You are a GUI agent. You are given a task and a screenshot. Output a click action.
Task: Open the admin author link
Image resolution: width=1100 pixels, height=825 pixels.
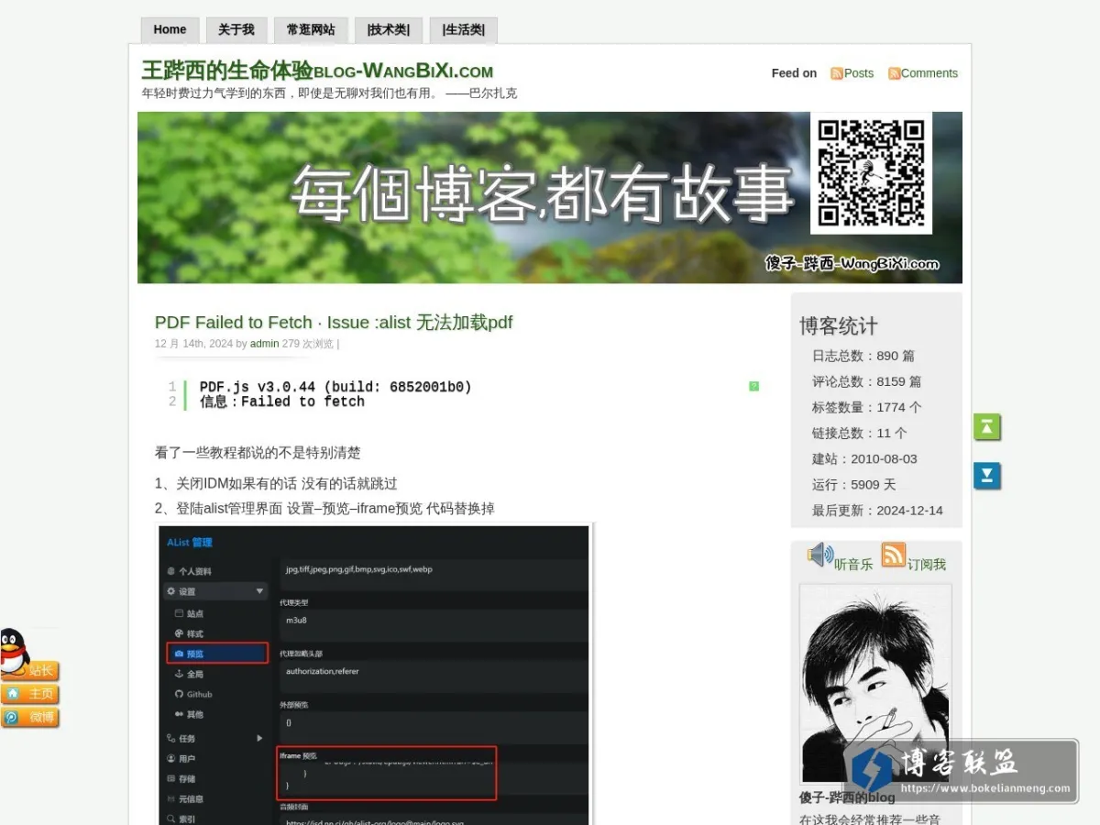(264, 344)
